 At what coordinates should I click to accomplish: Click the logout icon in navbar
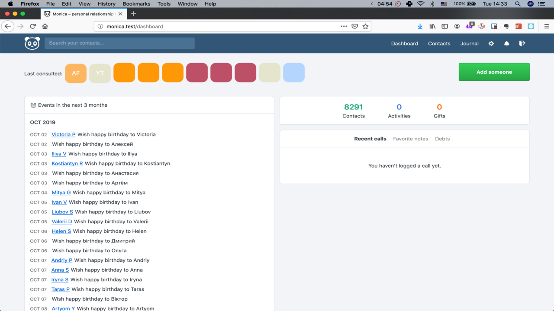[522, 44]
